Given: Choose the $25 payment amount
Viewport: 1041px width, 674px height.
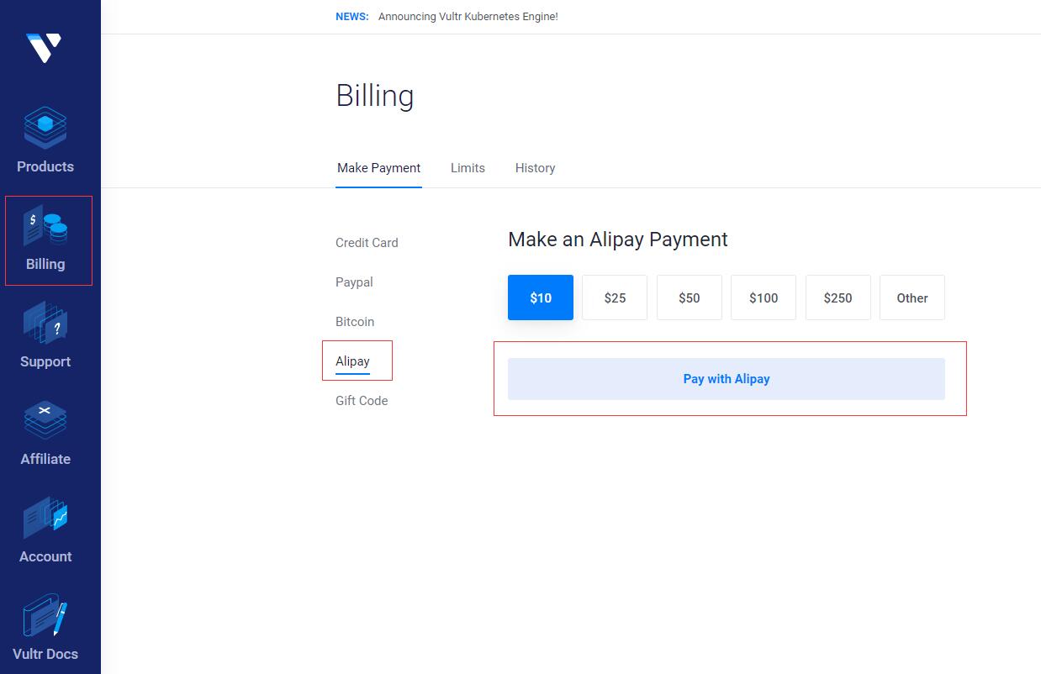Looking at the screenshot, I should coord(615,298).
